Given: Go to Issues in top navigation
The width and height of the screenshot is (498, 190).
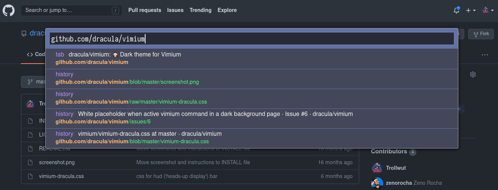Looking at the screenshot, I should click(x=175, y=10).
